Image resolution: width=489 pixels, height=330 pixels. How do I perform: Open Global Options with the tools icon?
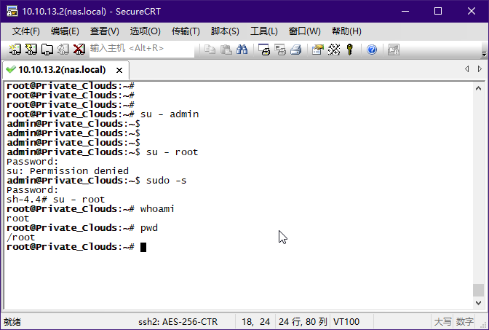334,50
